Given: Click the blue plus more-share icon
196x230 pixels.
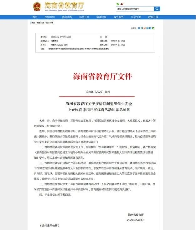Looking at the screenshot, I should (139, 28).
